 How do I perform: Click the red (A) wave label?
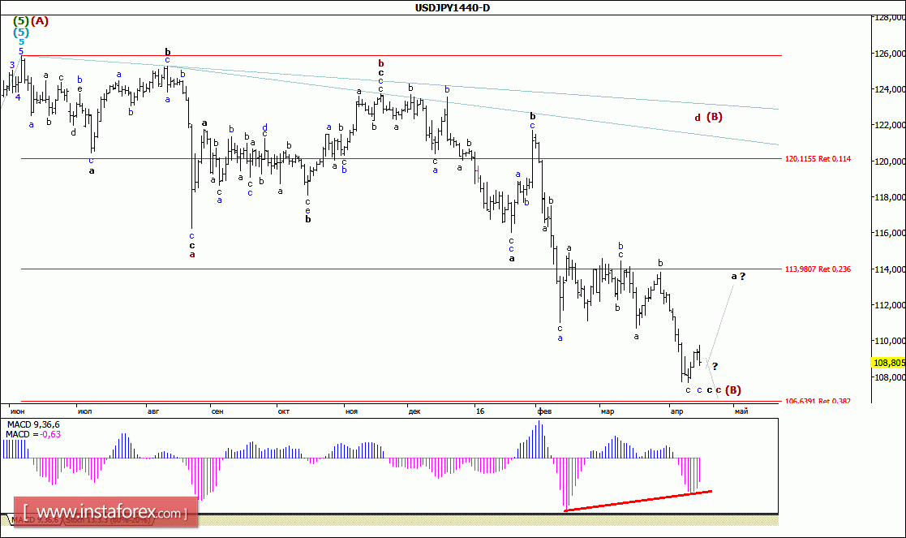pyautogui.click(x=39, y=21)
